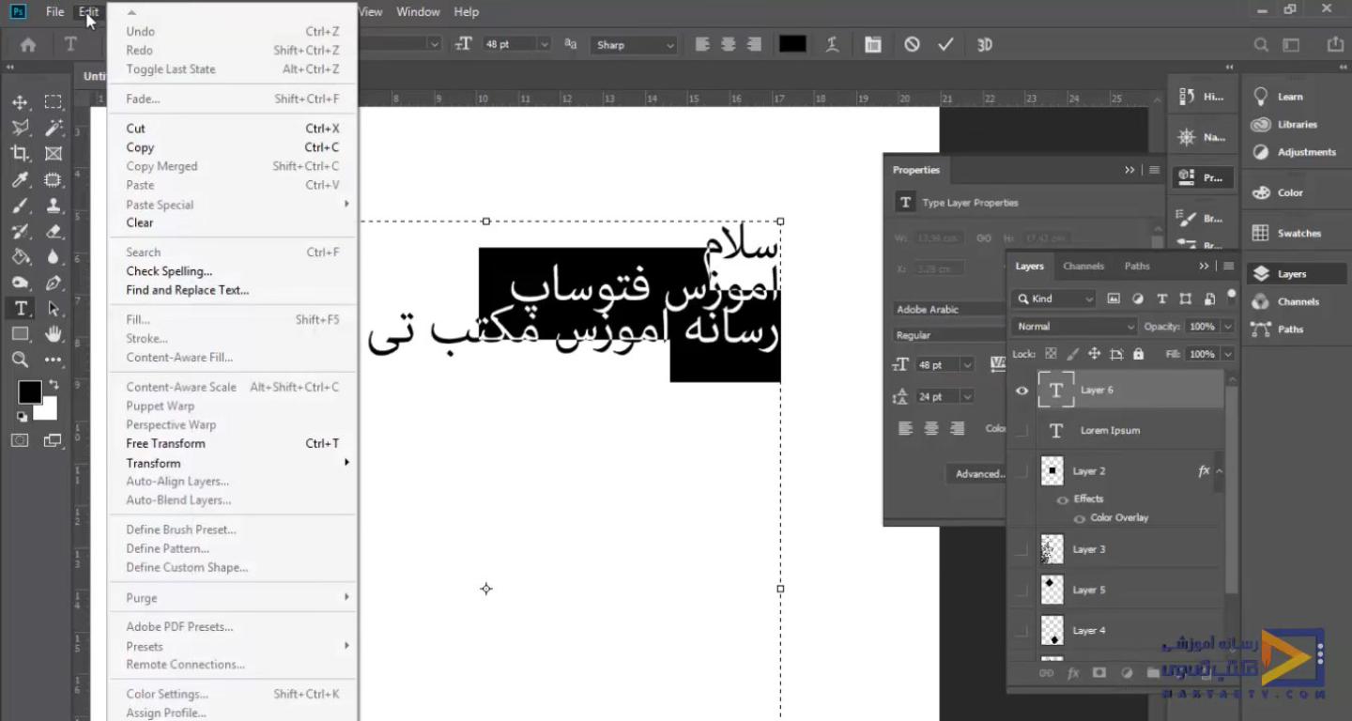
Task: Select the Pen tool
Action: click(x=54, y=283)
